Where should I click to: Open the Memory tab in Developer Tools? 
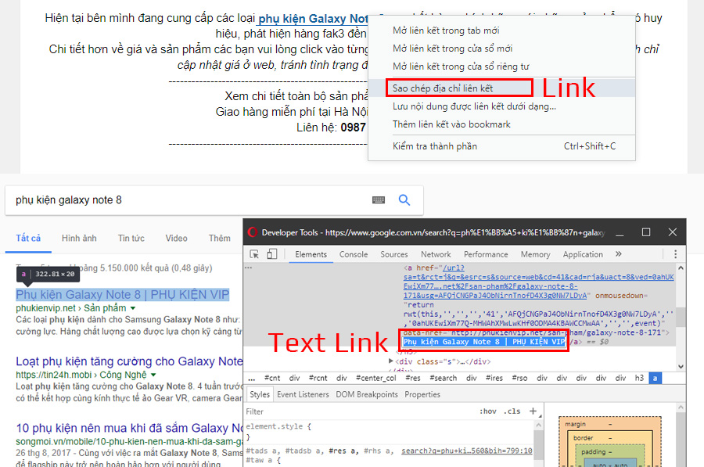536,254
